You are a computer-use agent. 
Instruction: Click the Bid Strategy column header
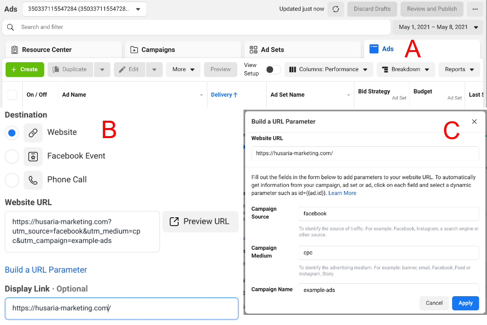[x=382, y=95]
